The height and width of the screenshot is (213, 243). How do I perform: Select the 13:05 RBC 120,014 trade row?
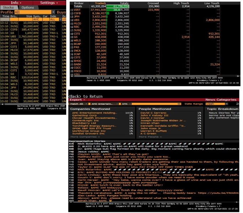coord(33,77)
